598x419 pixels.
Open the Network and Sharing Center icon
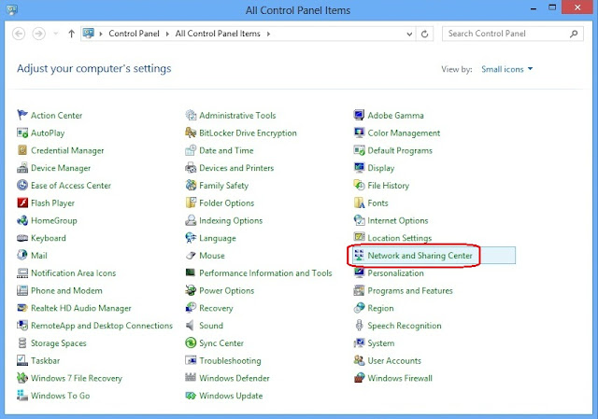(x=359, y=255)
